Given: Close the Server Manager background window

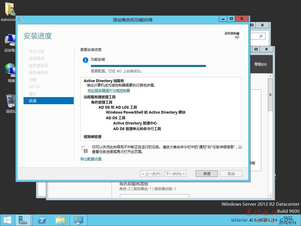Looking at the screenshot, I should point(266,49).
